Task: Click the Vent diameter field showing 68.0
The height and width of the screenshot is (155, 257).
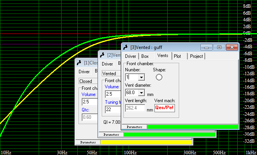Action: (x=132, y=93)
